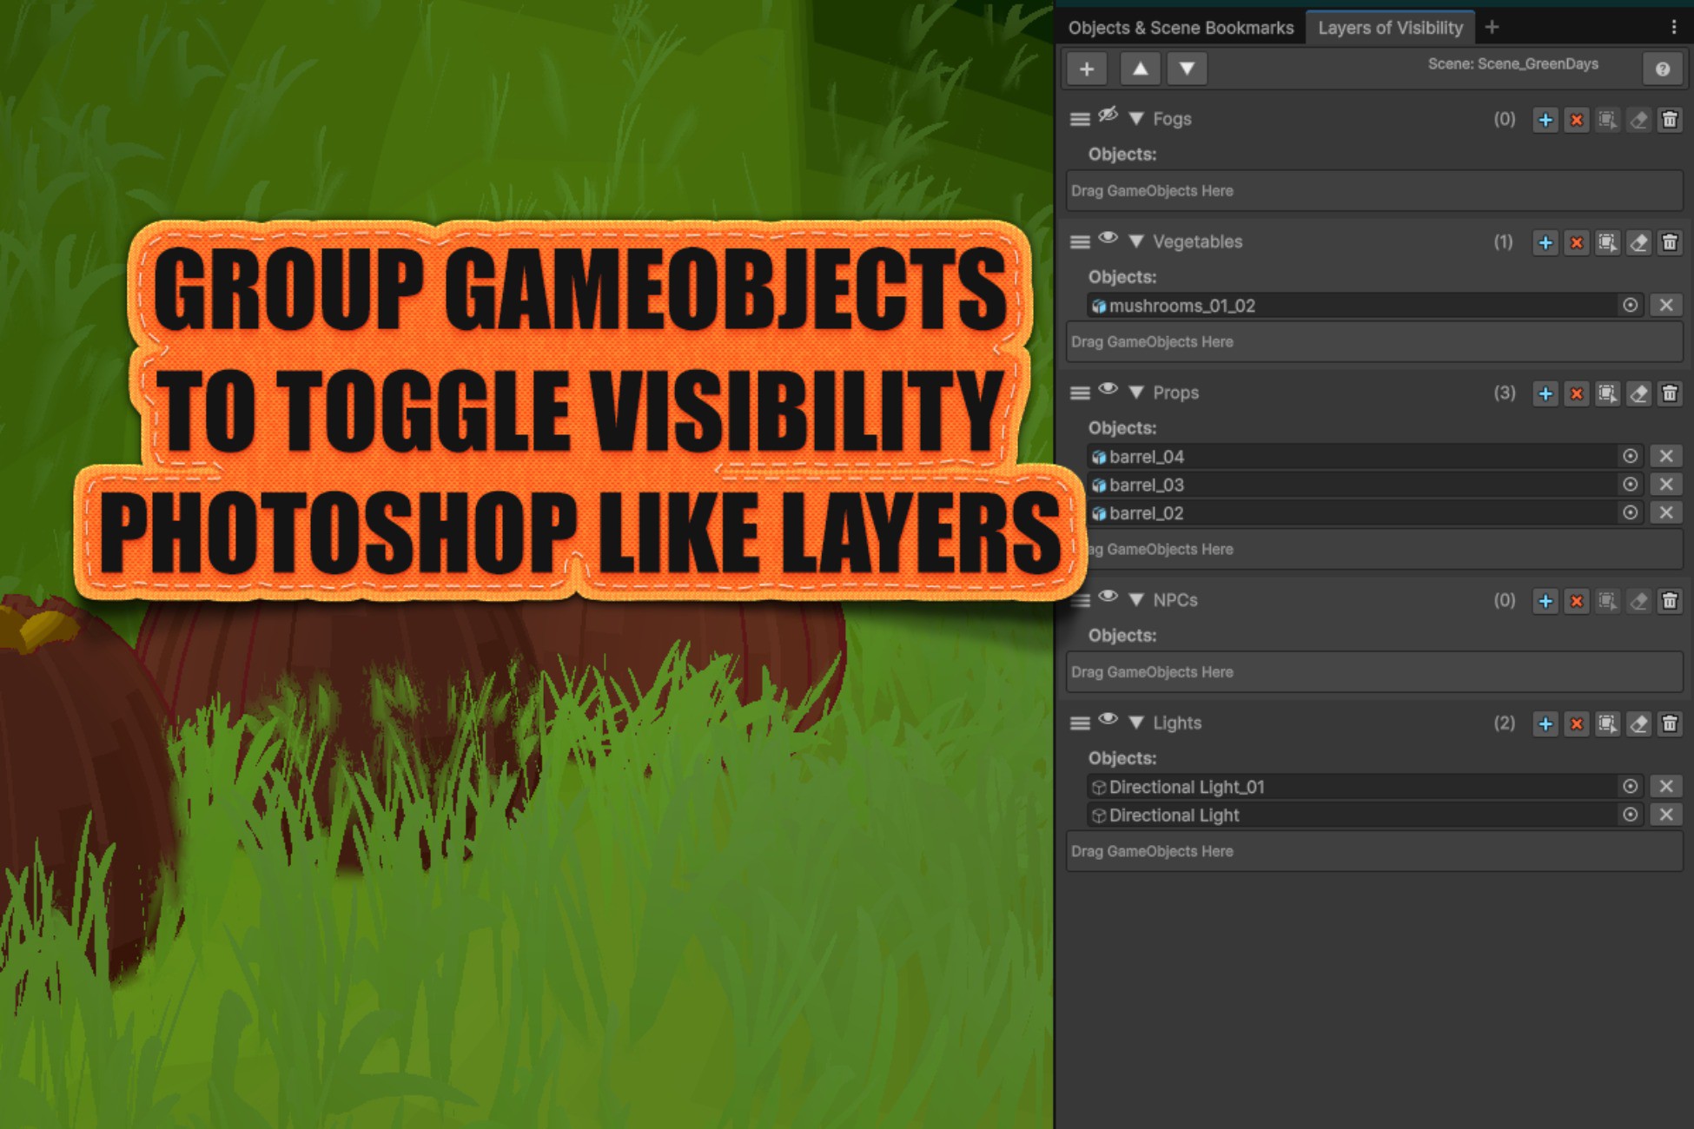Screen dimensions: 1694x1129
Task: Collapse the NPCs layer foldout
Action: tap(1135, 600)
